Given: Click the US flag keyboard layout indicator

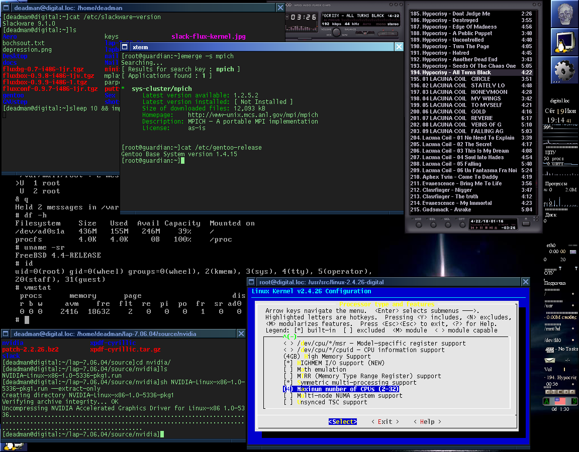Looking at the screenshot, I should (x=560, y=401).
